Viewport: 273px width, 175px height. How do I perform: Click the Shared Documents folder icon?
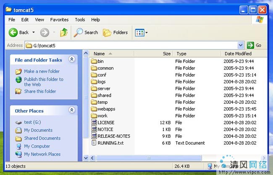point(18,139)
